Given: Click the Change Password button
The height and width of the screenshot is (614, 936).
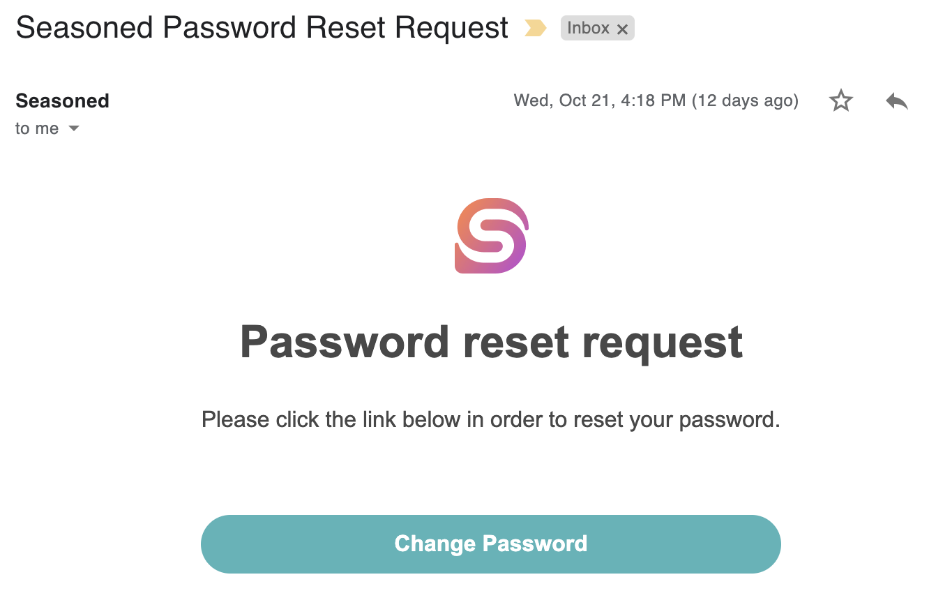Looking at the screenshot, I should point(491,544).
